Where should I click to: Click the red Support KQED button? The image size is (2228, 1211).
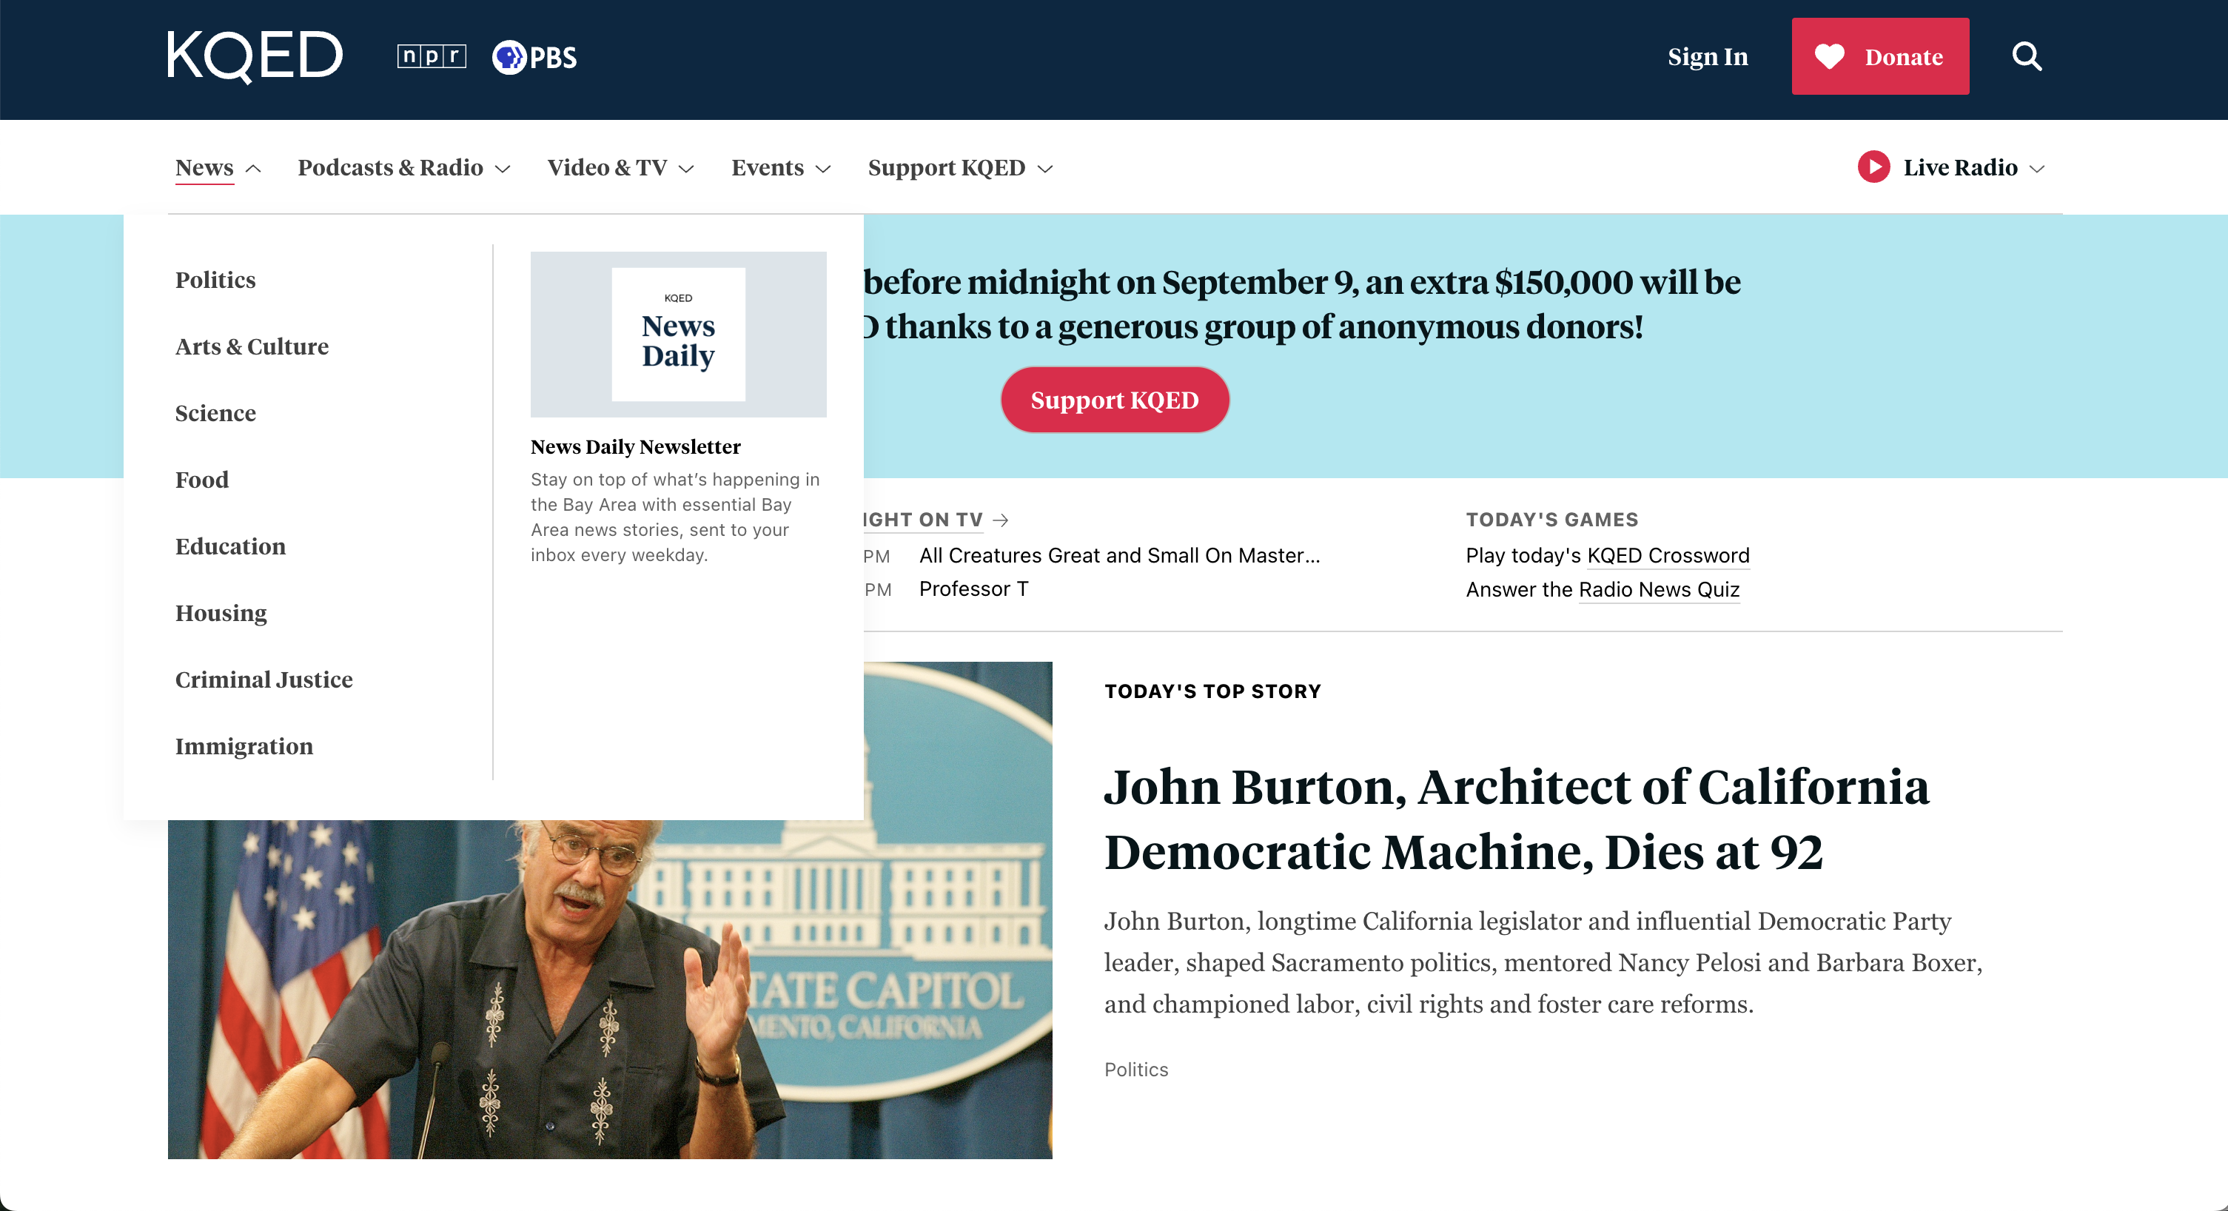coord(1114,400)
